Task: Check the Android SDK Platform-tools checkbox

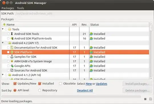Action: (8, 38)
